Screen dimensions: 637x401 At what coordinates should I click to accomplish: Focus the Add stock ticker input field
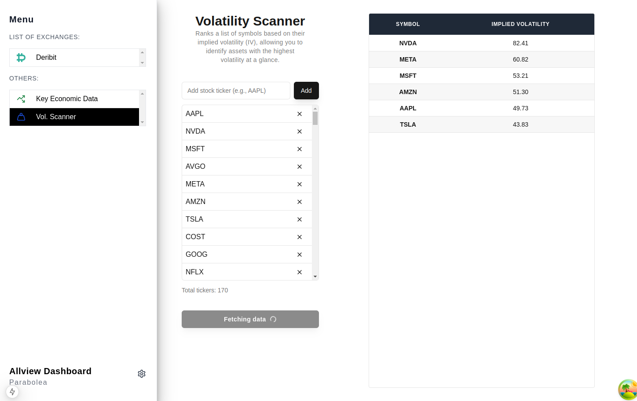point(236,91)
